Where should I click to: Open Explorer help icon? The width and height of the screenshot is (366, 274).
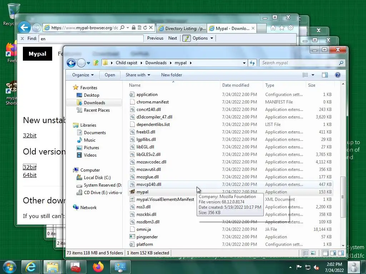click(337, 75)
